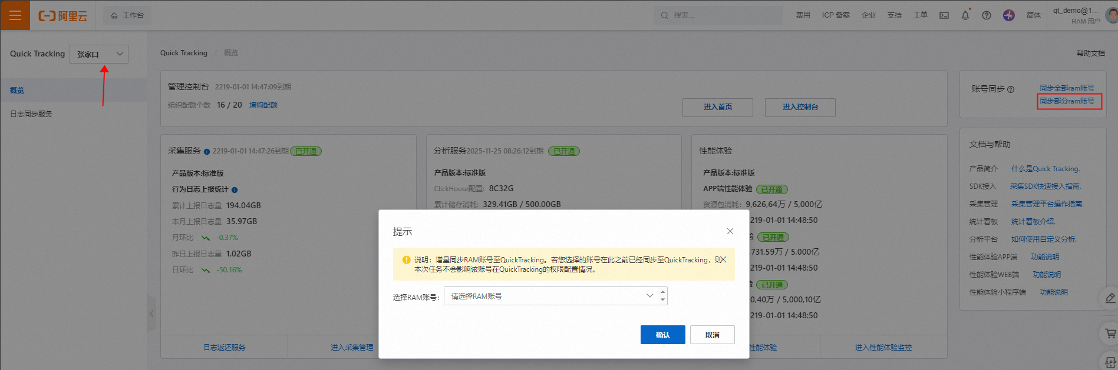Open the 支持 menu
The height and width of the screenshot is (370, 1118).
[x=895, y=15]
